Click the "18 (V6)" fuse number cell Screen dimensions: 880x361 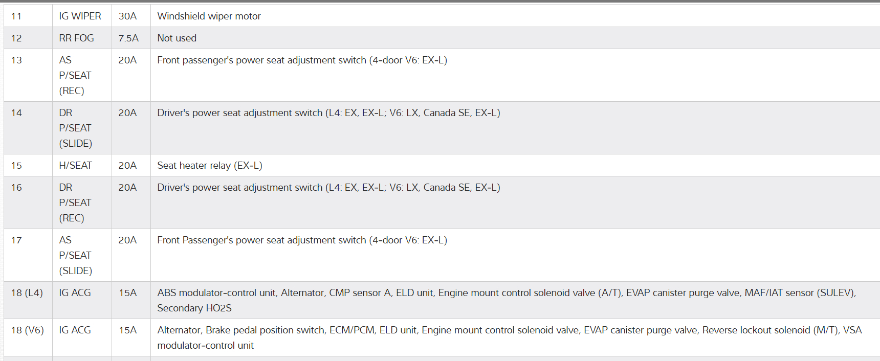tap(27, 330)
